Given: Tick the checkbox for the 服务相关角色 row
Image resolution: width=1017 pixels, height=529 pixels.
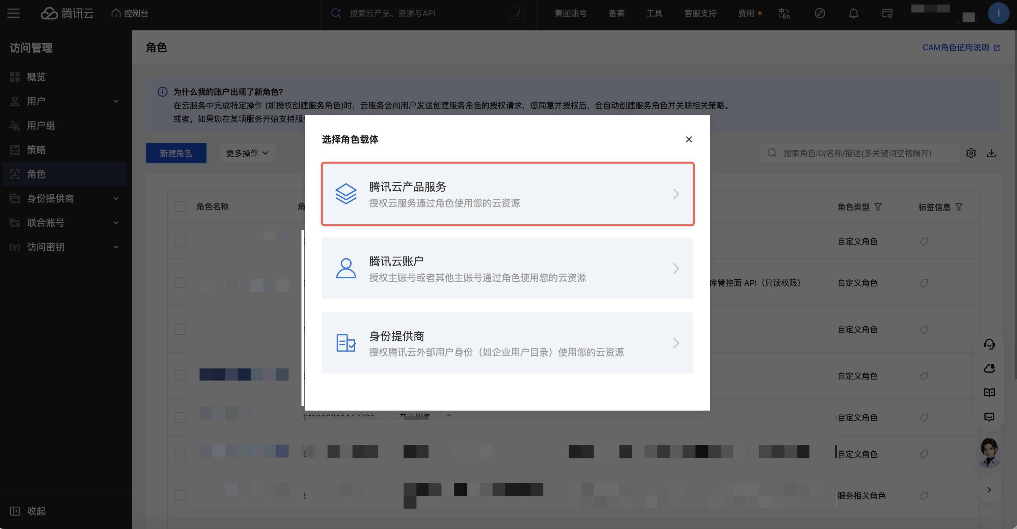Looking at the screenshot, I should tap(180, 496).
